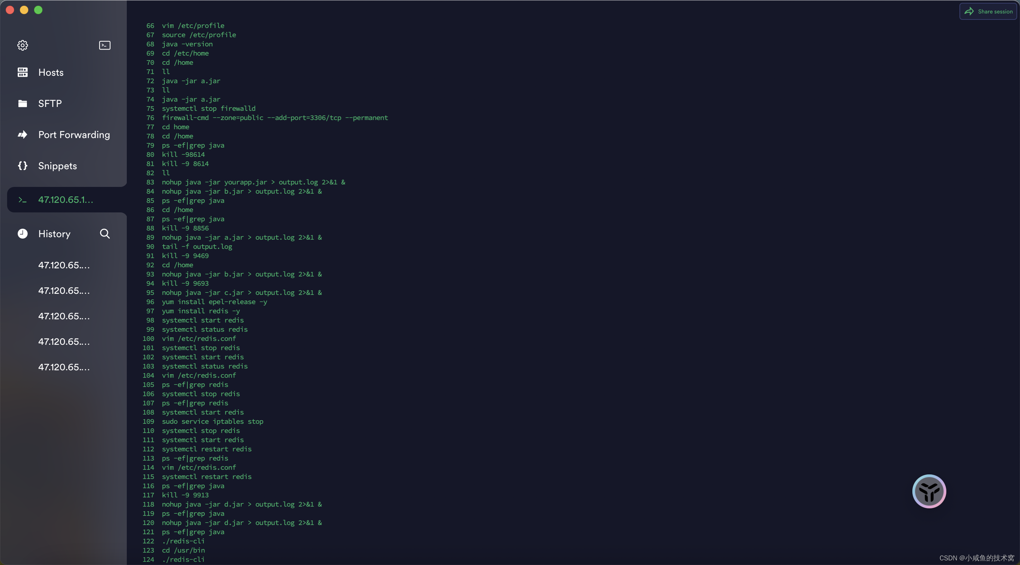Toggle visibility of terminal command output
Viewport: 1020px width, 565px height.
pyautogui.click(x=104, y=45)
